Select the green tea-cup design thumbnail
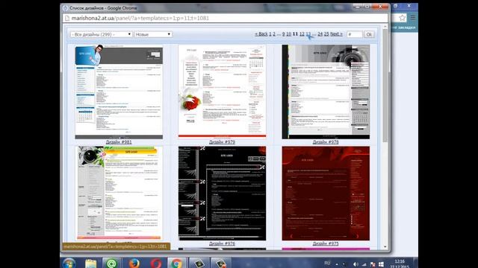Viewport: 478px width, 268px height. [x=119, y=194]
